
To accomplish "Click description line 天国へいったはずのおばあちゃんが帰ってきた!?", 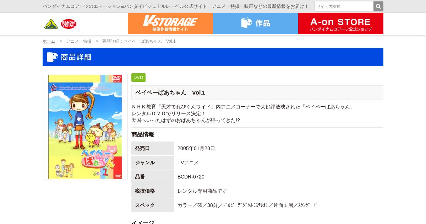I will [x=186, y=120].
